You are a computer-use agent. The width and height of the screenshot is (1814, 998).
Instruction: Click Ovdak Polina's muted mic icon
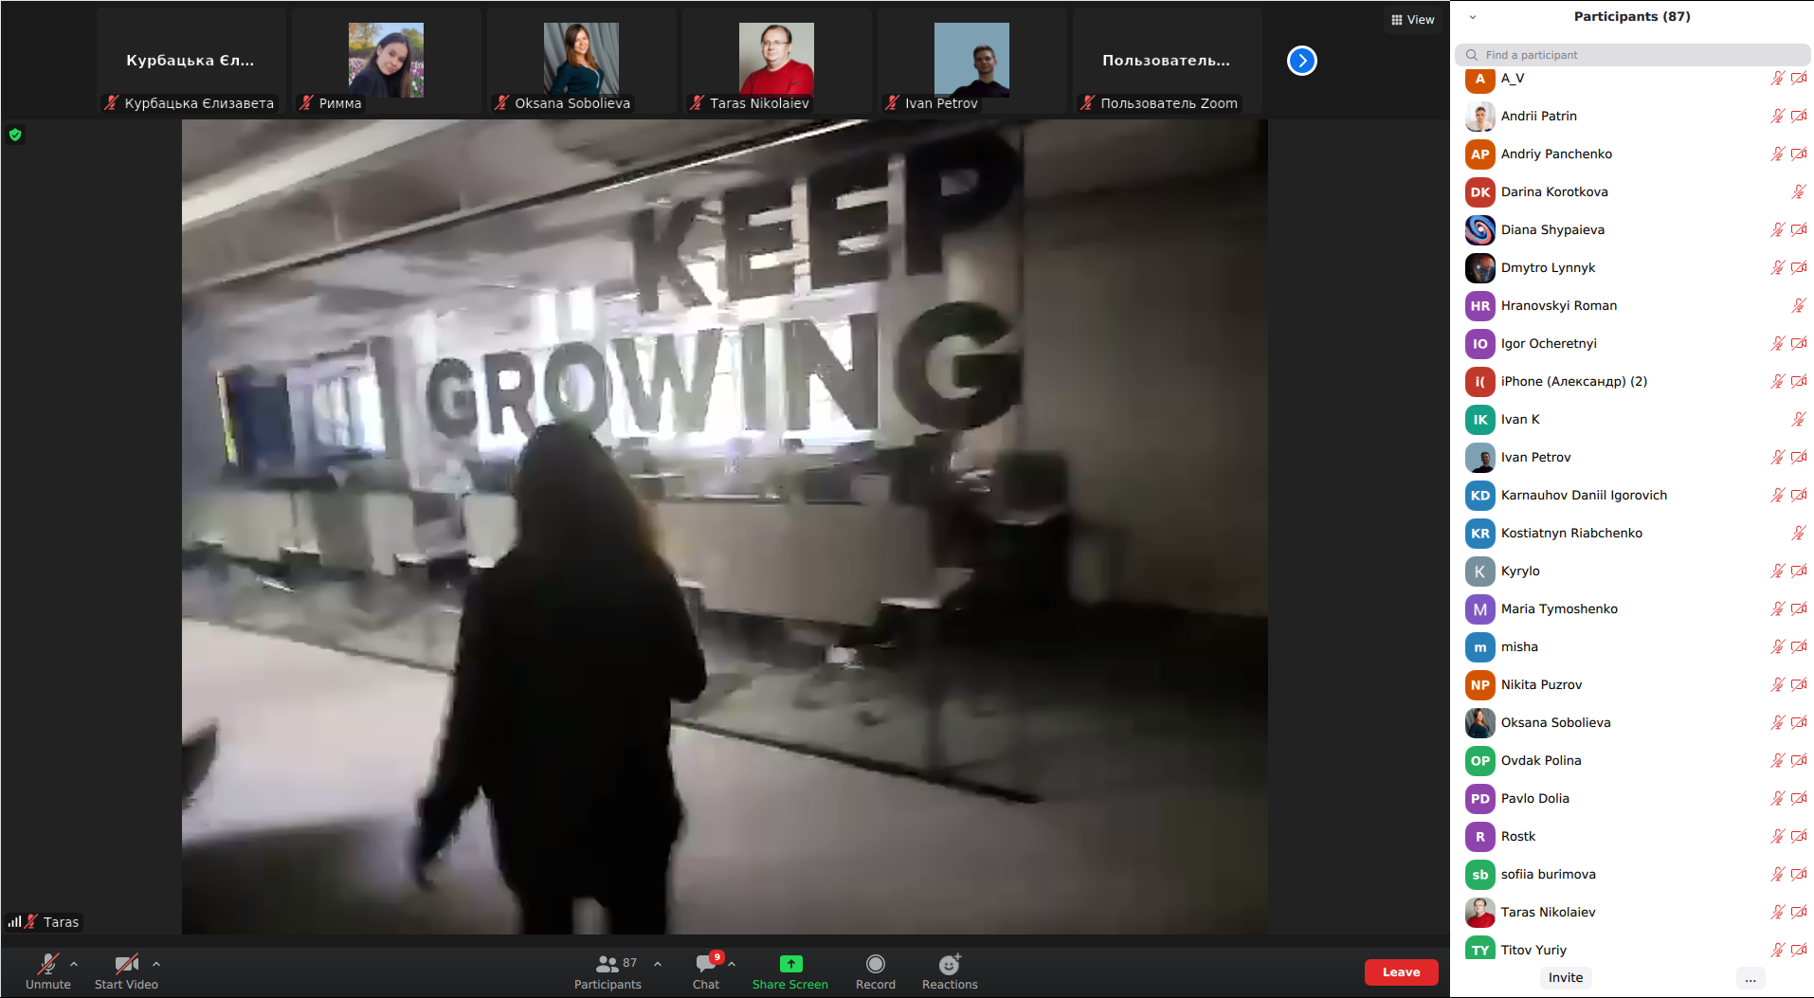point(1777,760)
